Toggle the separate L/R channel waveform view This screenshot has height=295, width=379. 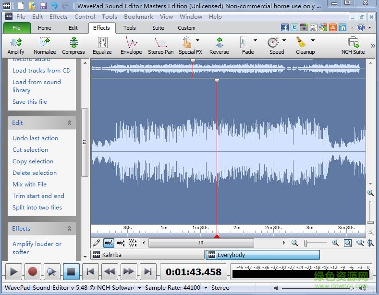pyautogui.click(x=121, y=243)
